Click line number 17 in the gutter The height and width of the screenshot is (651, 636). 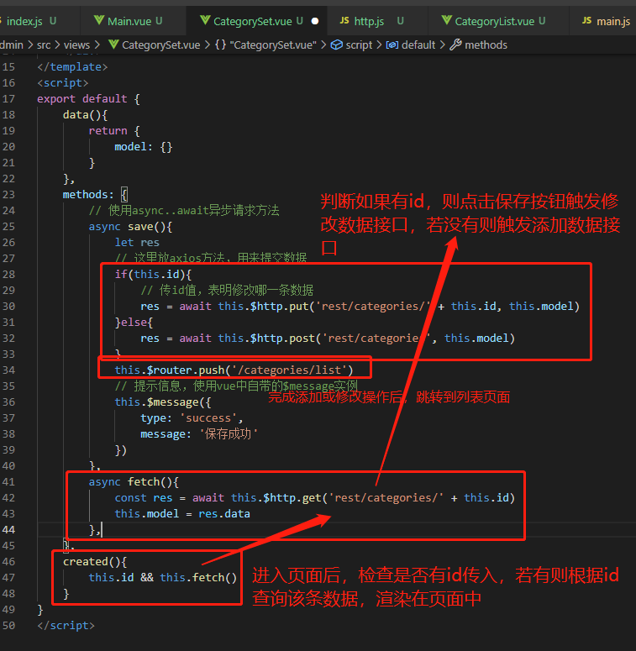click(x=8, y=99)
